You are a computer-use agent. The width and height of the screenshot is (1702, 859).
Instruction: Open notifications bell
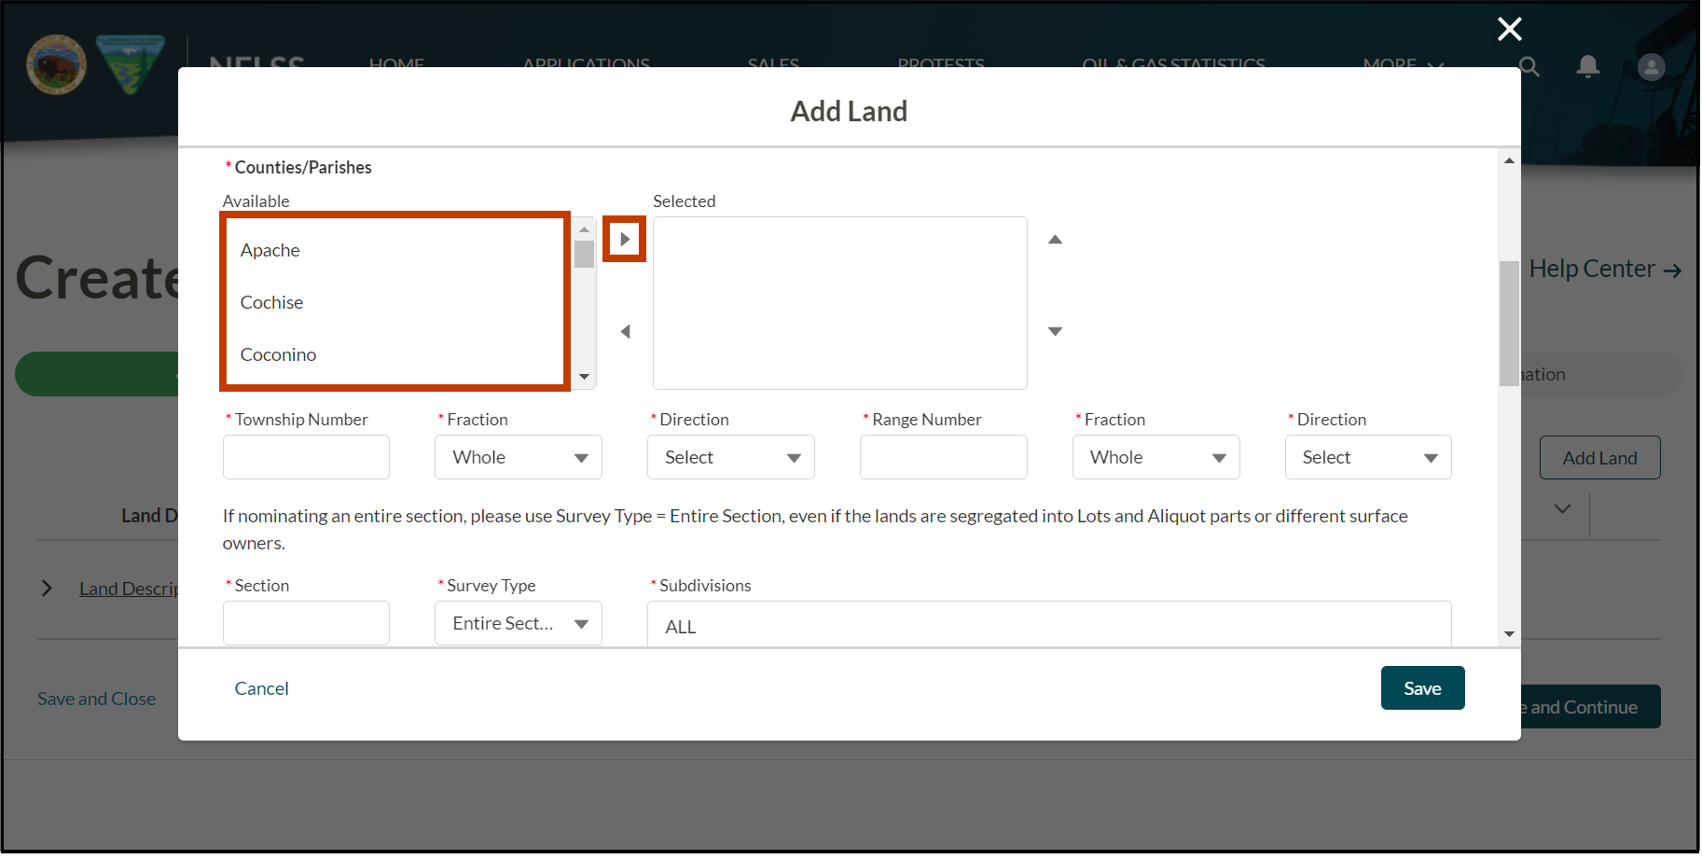pos(1588,66)
